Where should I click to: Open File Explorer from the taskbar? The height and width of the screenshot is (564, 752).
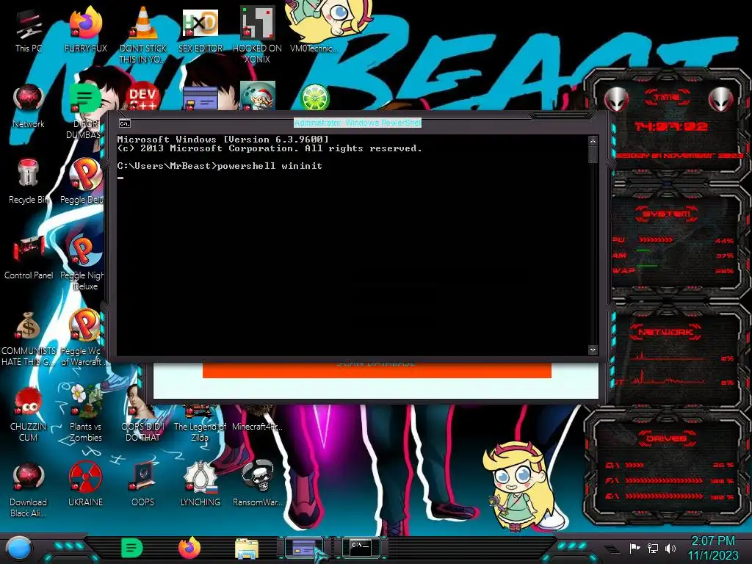click(247, 549)
